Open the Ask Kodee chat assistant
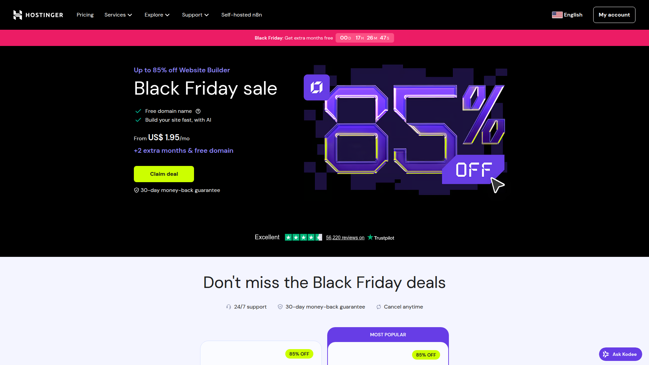Screen dimensions: 649x365 click(620, 354)
